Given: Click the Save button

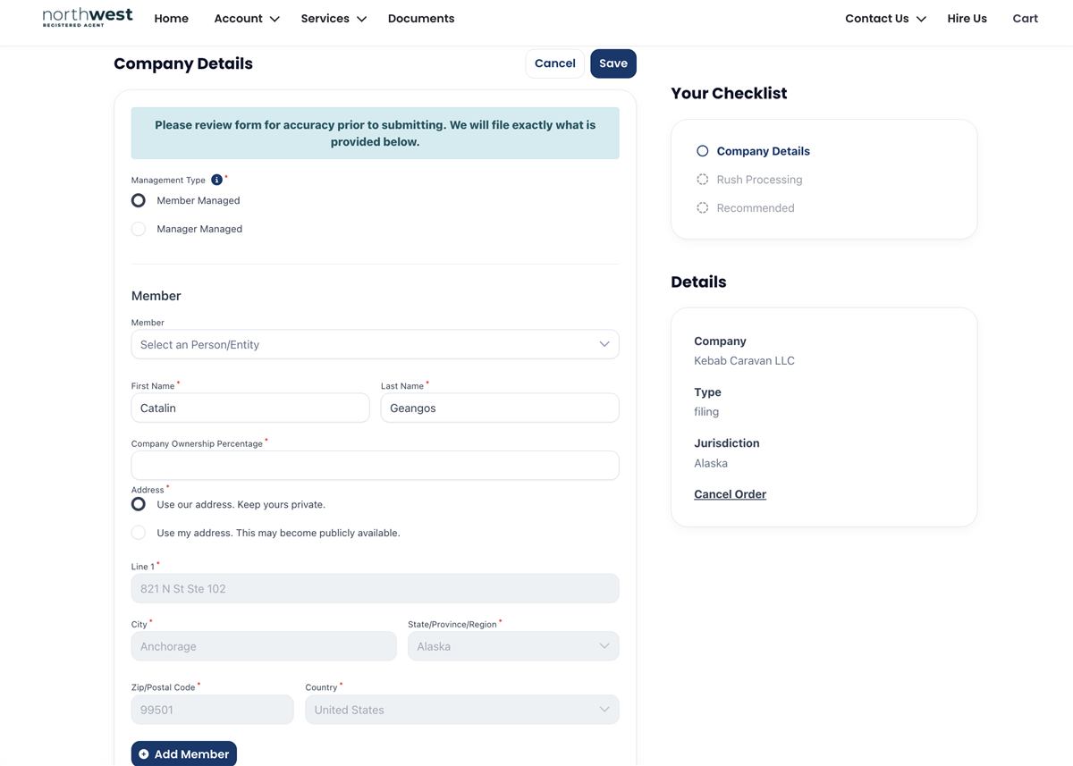Looking at the screenshot, I should coord(613,63).
